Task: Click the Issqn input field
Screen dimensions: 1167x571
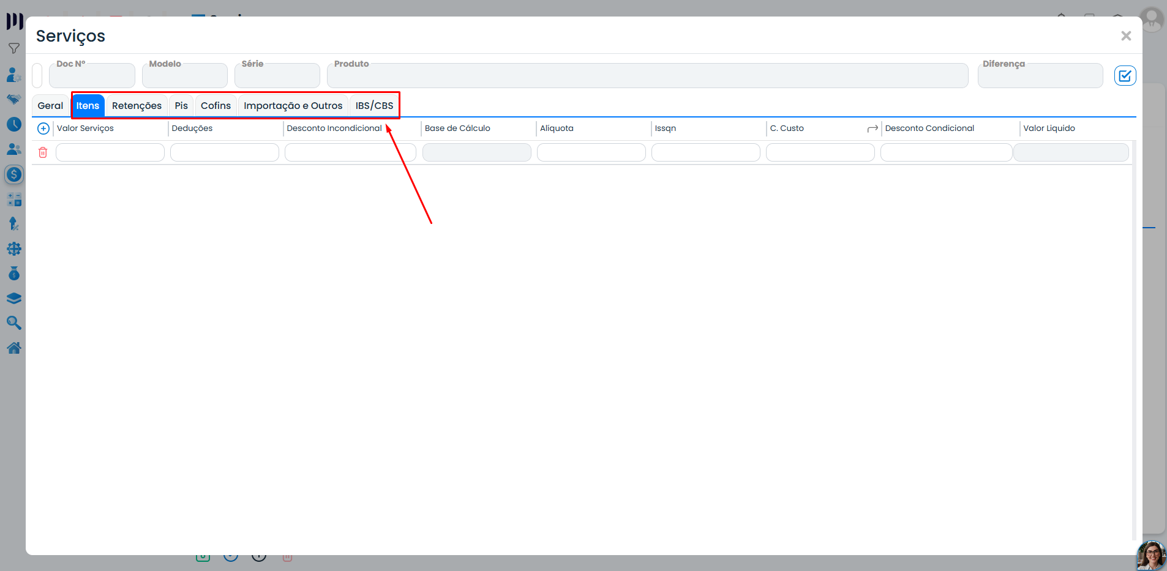Action: [706, 152]
